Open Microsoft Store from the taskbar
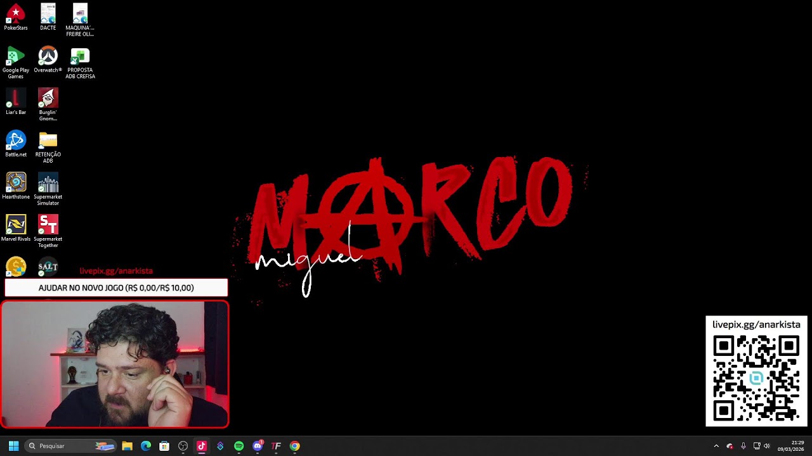 point(164,446)
